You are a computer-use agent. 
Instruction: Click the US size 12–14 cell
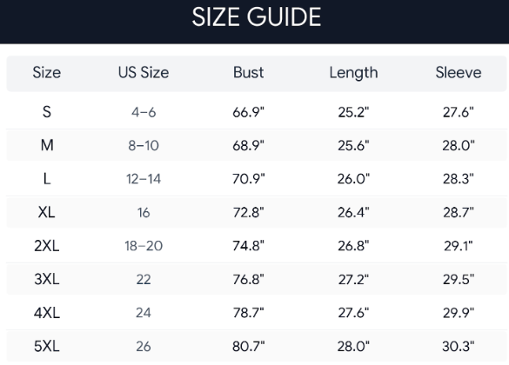click(144, 179)
